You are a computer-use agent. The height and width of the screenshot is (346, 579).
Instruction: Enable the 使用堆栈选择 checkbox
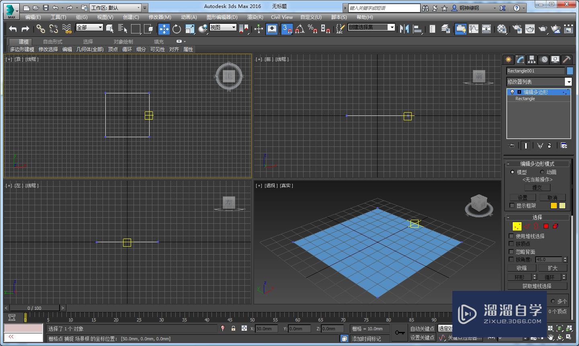click(511, 236)
